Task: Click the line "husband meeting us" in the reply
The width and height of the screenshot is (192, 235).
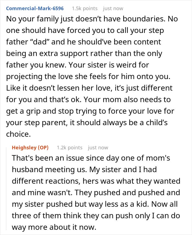Action: 53,170
